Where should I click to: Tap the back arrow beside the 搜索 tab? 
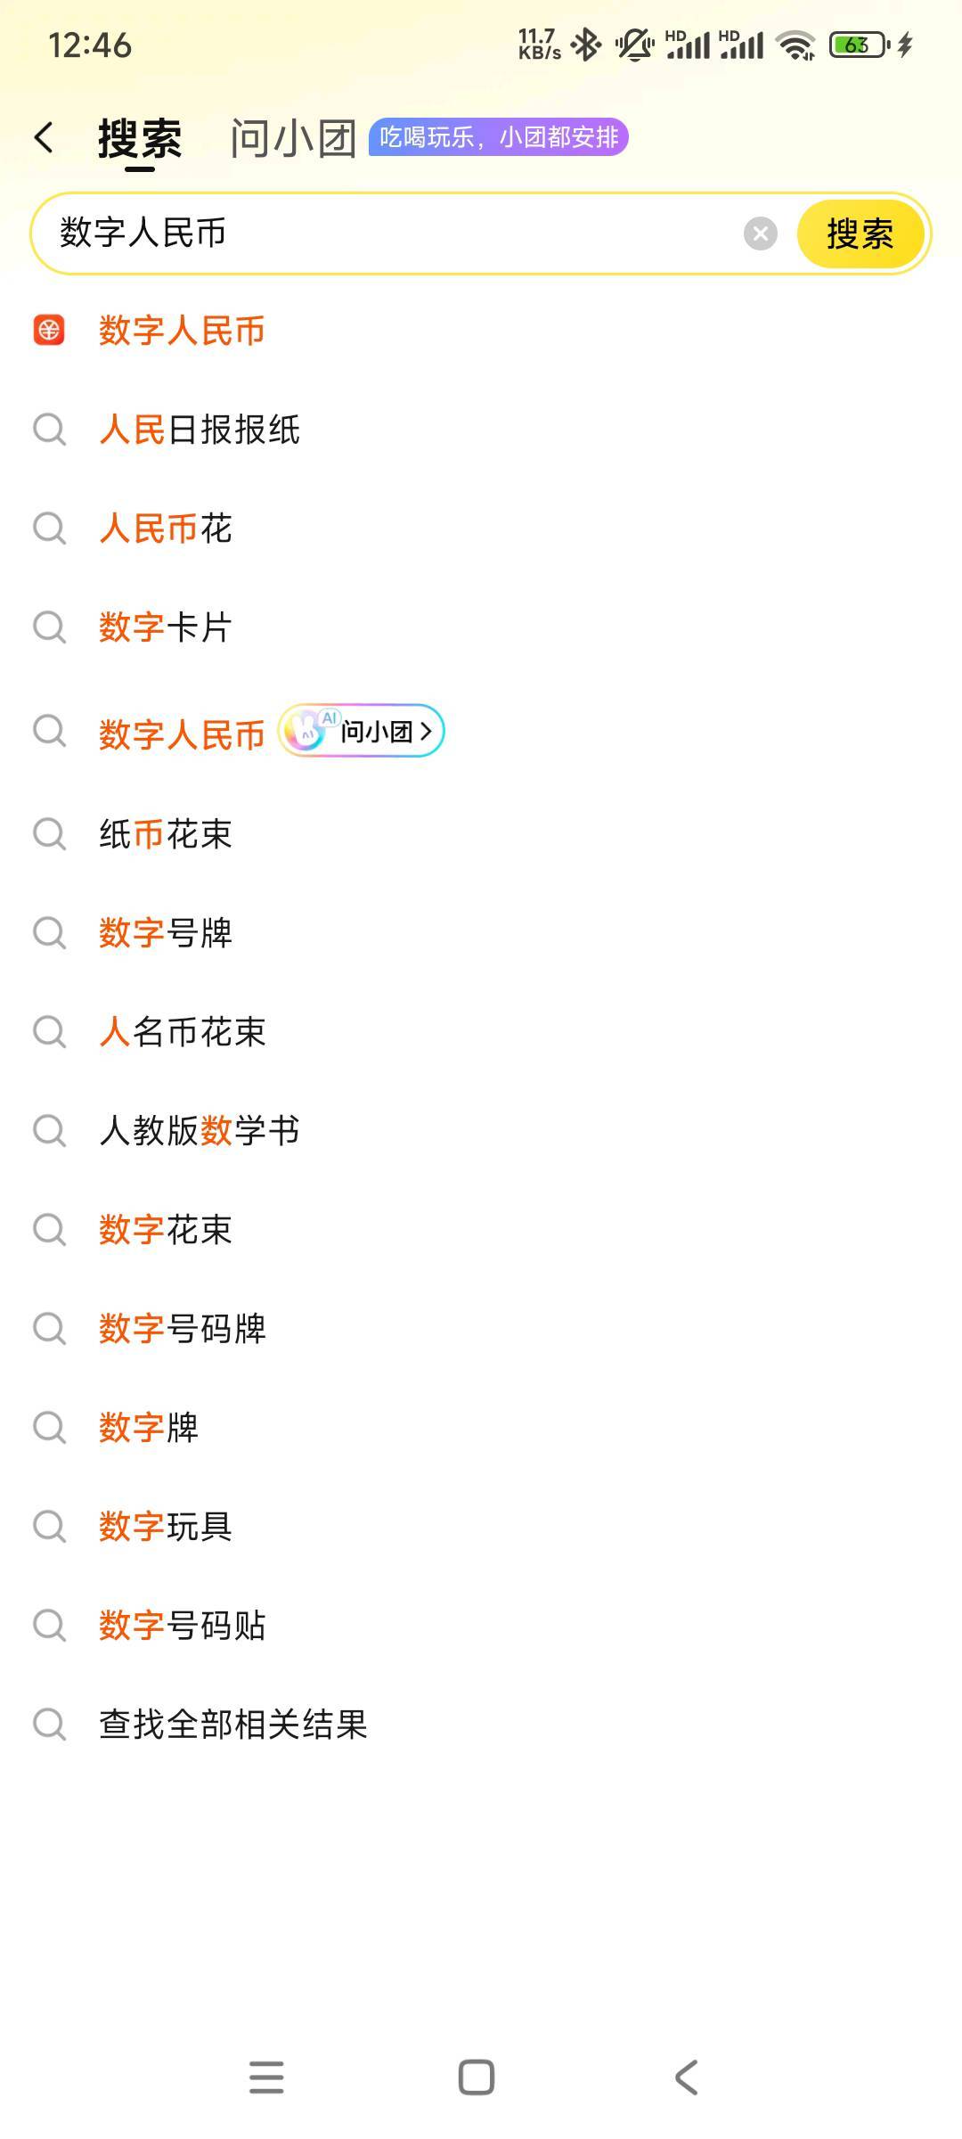44,138
